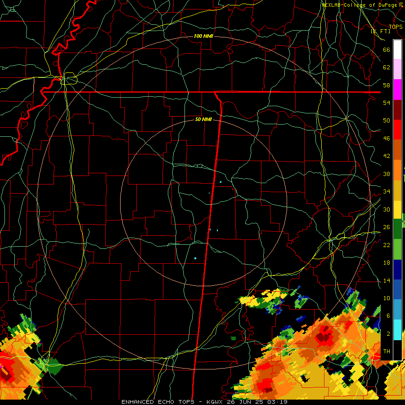
Task: Click the "K FT" units label
Action: [381, 31]
